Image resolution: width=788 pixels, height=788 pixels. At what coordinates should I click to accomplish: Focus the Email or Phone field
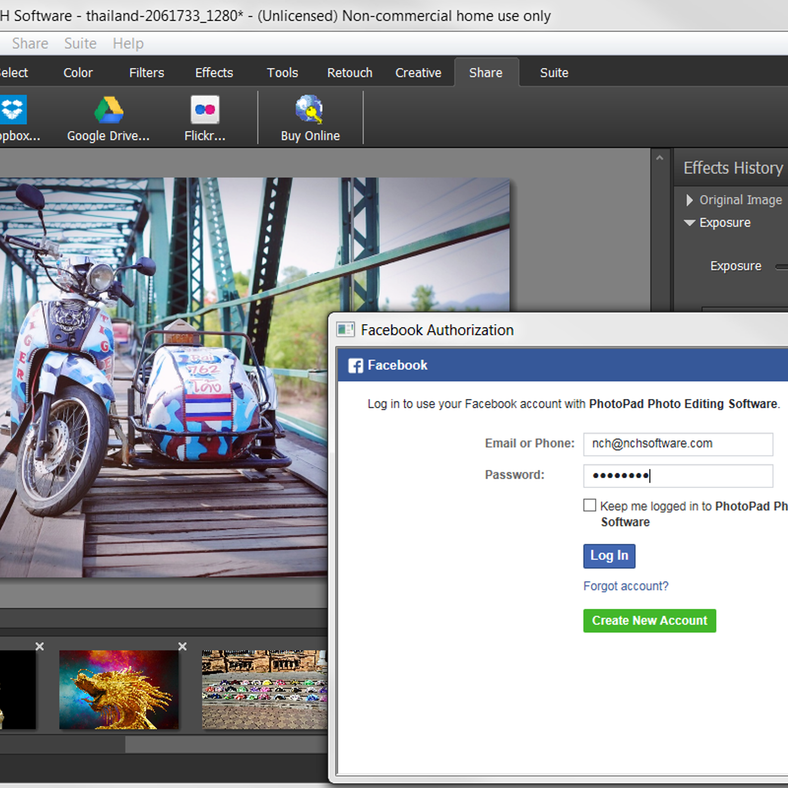(x=678, y=444)
